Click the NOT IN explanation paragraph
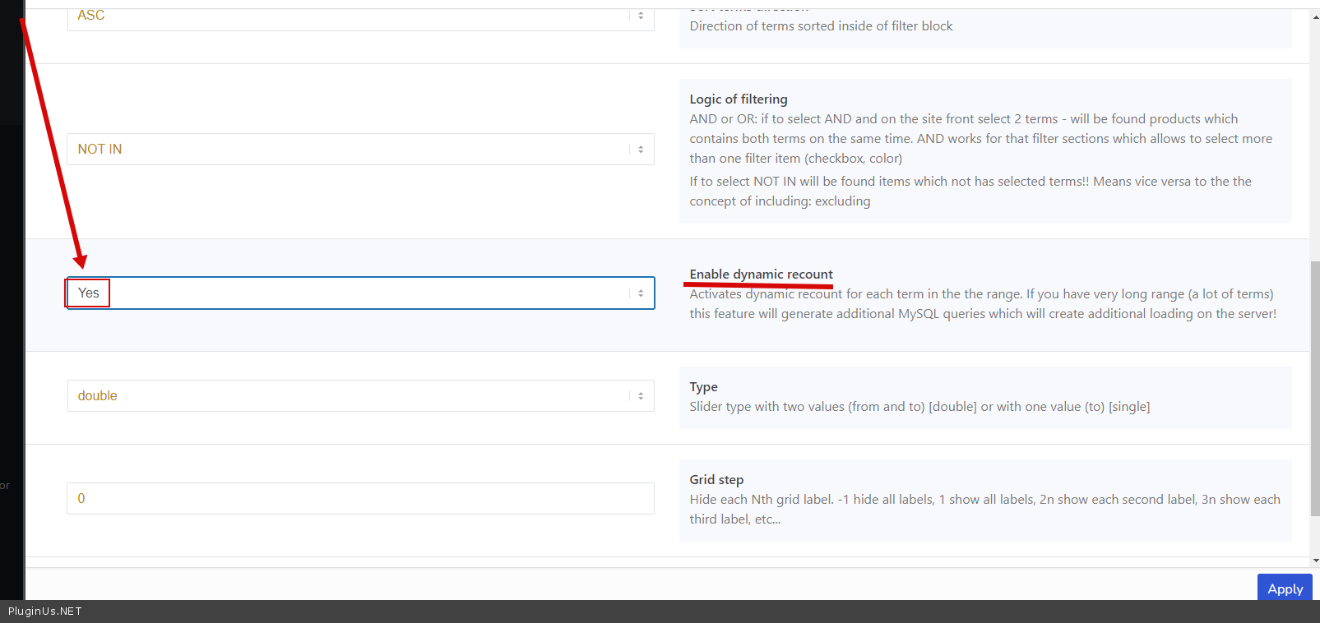Viewport: 1320px width, 623px height. coord(970,192)
